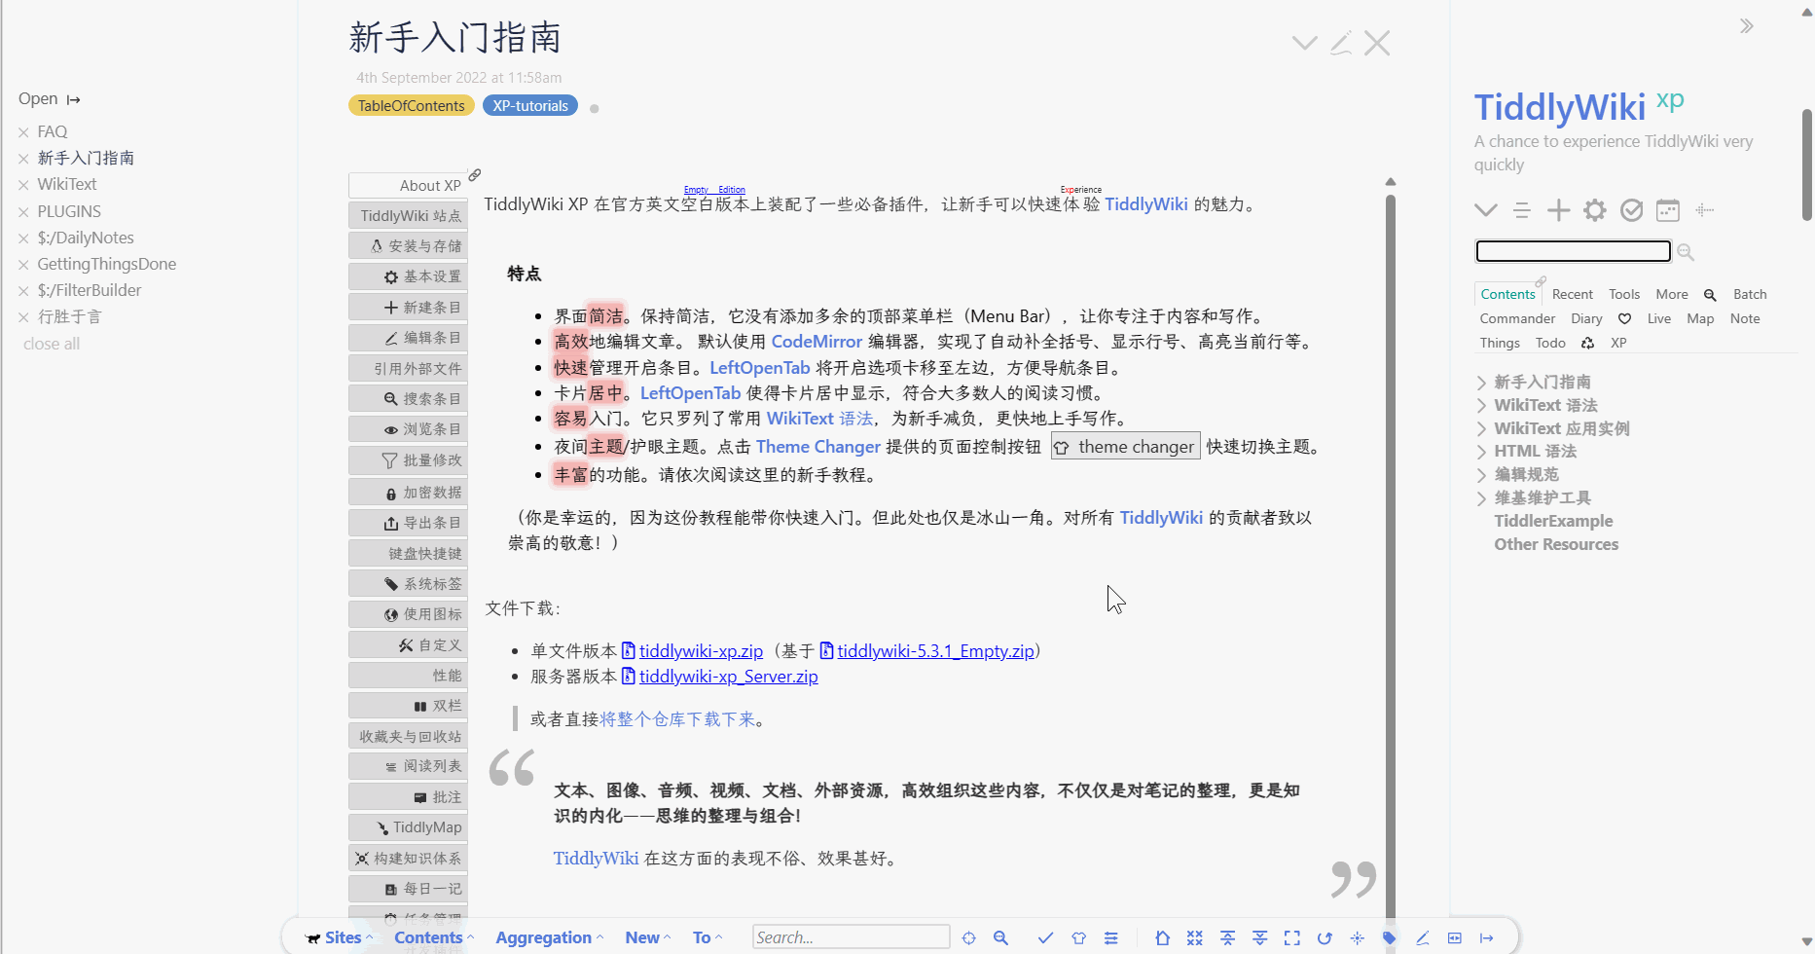Screen dimensions: 1815x954
Task: Open the More sidebar tab
Action: tap(1672, 294)
